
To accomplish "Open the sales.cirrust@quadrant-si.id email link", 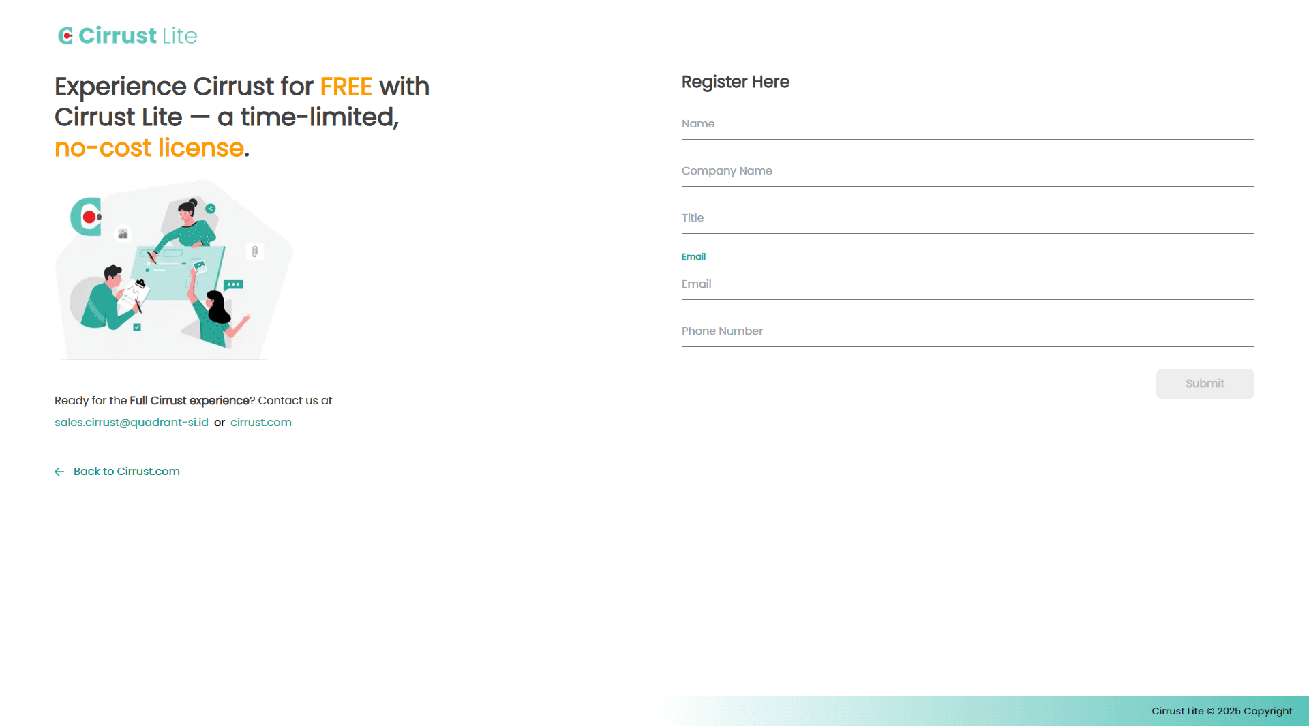I will [x=132, y=423].
